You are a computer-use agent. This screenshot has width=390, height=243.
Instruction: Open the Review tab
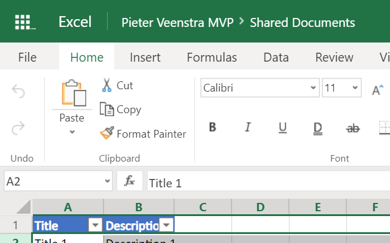tap(334, 57)
